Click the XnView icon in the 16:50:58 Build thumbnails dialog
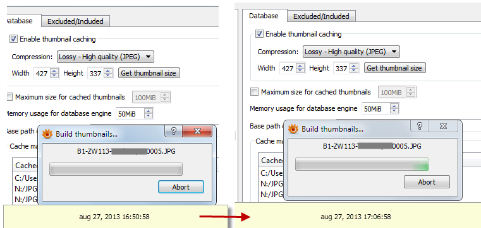The height and width of the screenshot is (228, 481). point(47,134)
